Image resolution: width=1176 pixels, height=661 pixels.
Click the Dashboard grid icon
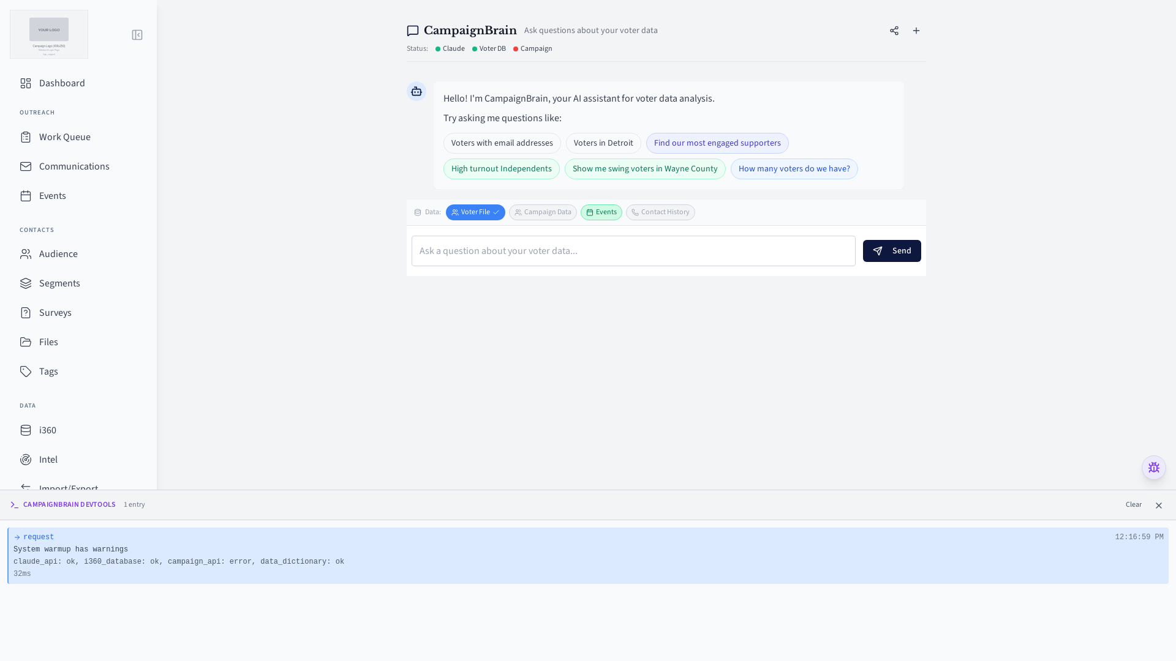pos(26,83)
